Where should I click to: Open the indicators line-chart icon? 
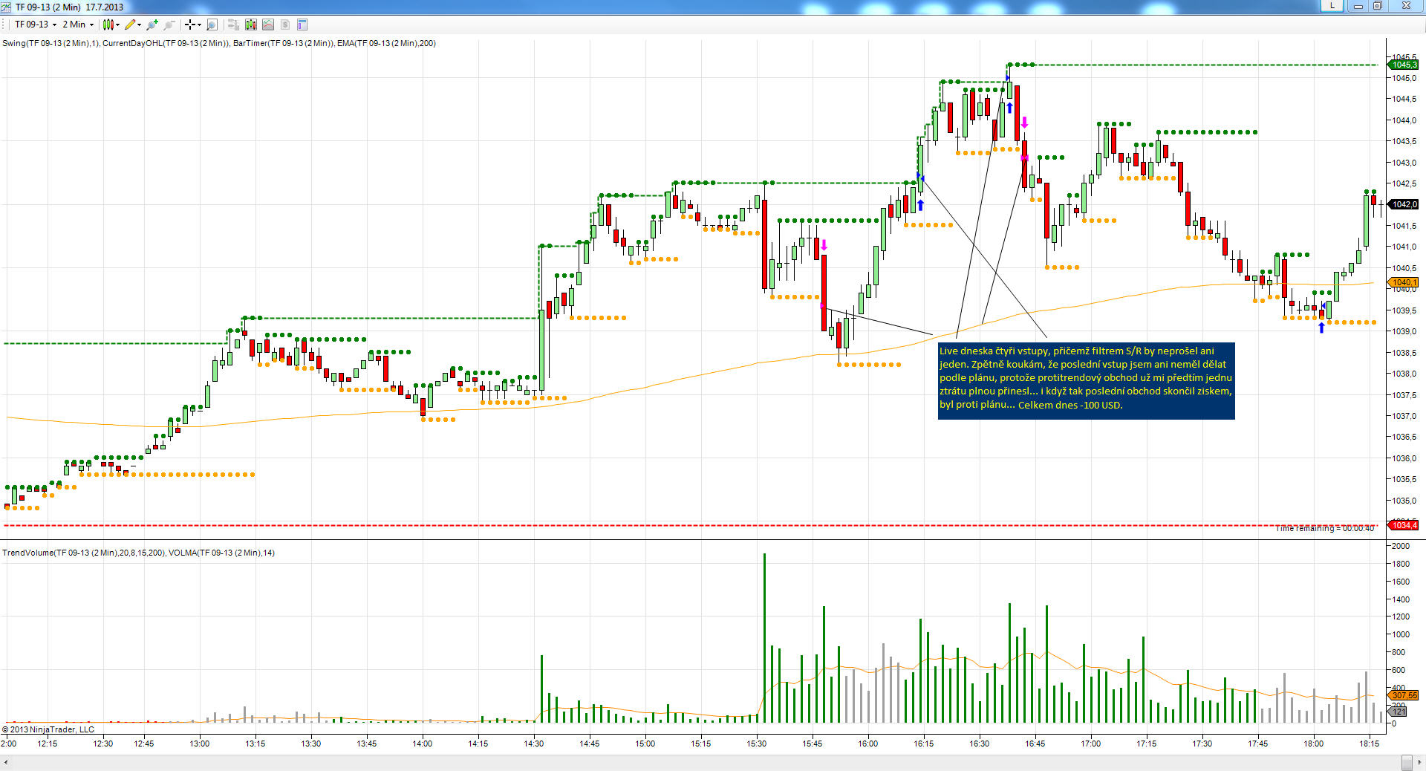pyautogui.click(x=268, y=25)
